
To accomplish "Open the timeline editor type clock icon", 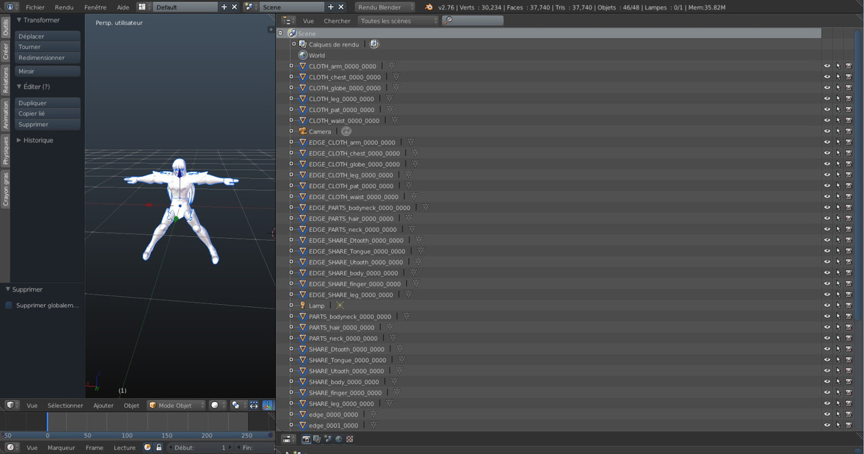I will tap(11, 447).
